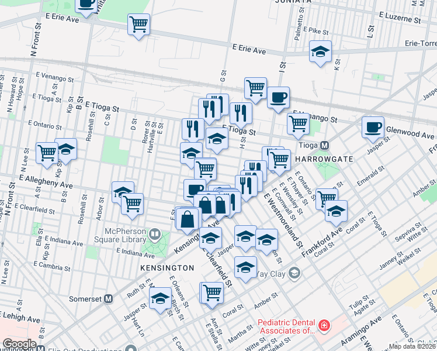437x351 pixels.
Task: Click the 'Aramingo Ave' street label
Action: (x=361, y=331)
